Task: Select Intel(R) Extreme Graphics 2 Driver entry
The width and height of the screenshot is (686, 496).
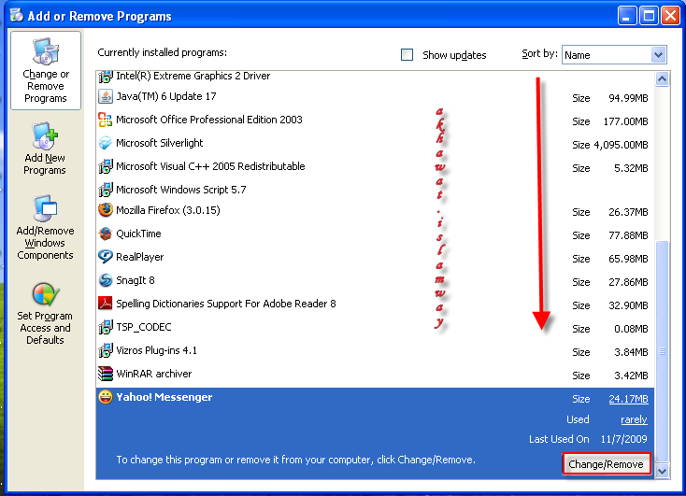Action: pyautogui.click(x=375, y=78)
